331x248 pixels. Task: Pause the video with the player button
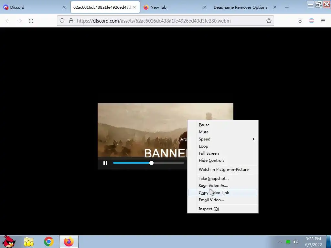105,163
